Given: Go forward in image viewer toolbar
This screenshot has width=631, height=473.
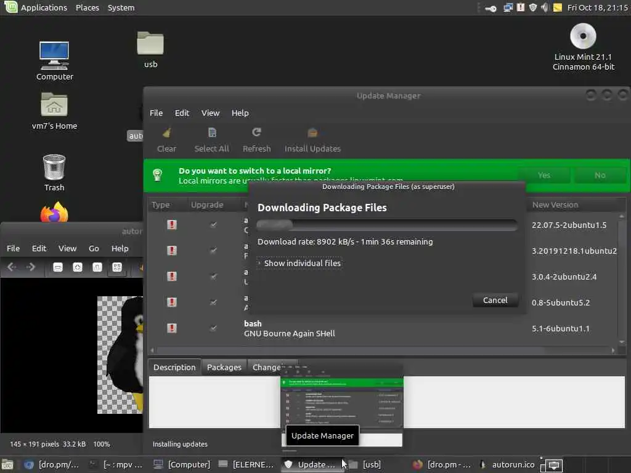Looking at the screenshot, I should coord(31,267).
